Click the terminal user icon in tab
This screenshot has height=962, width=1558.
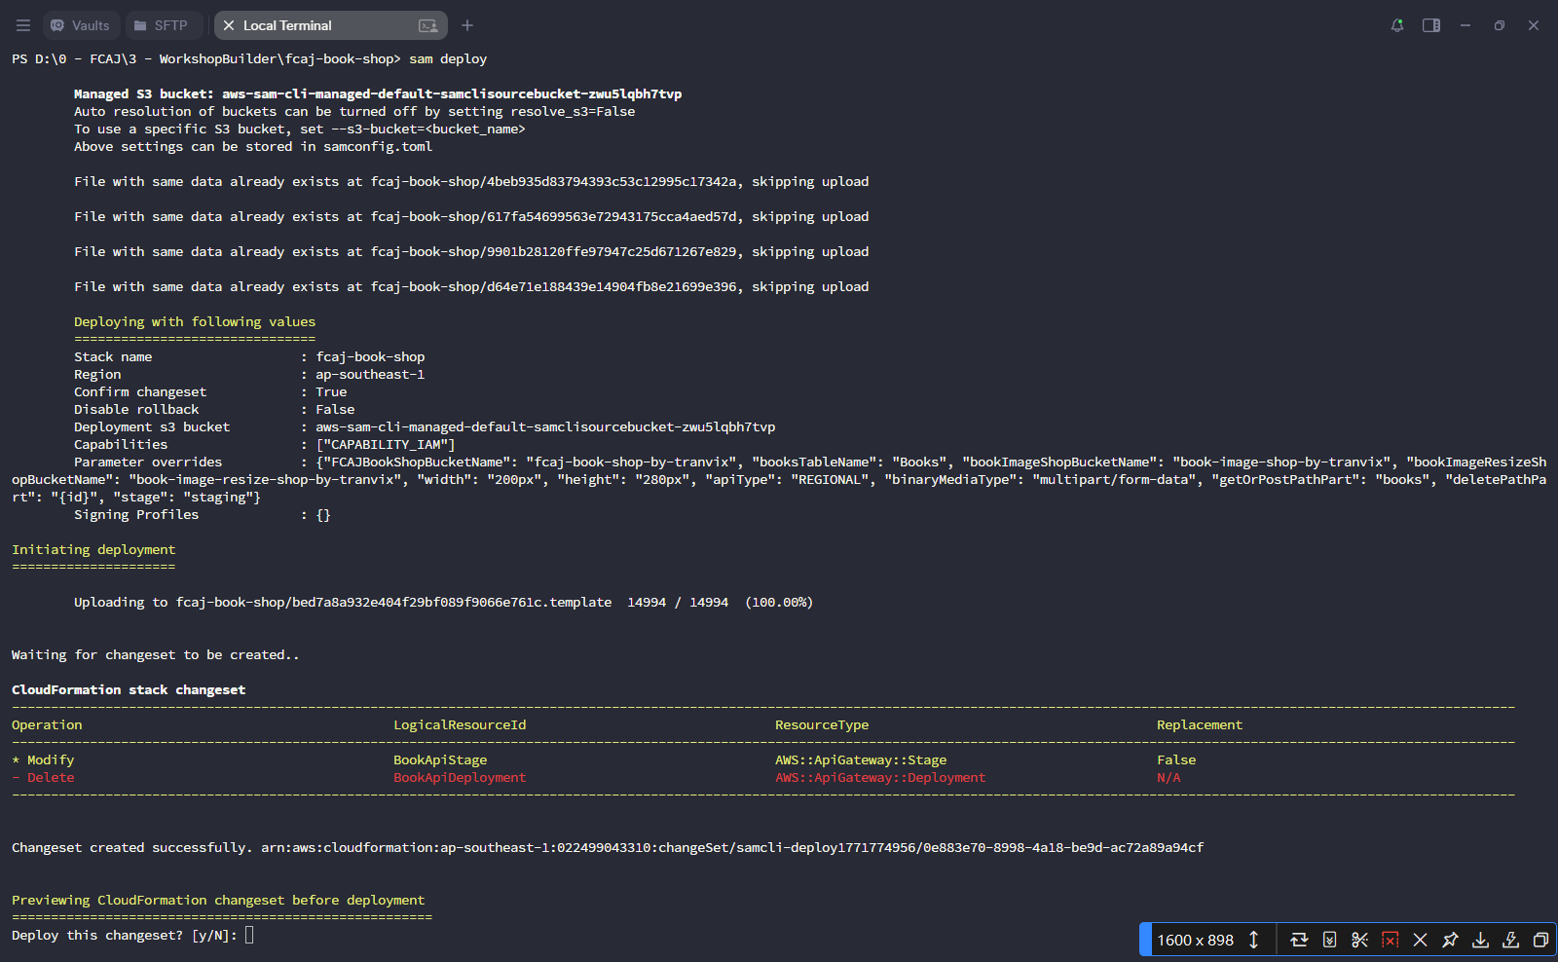tap(427, 25)
